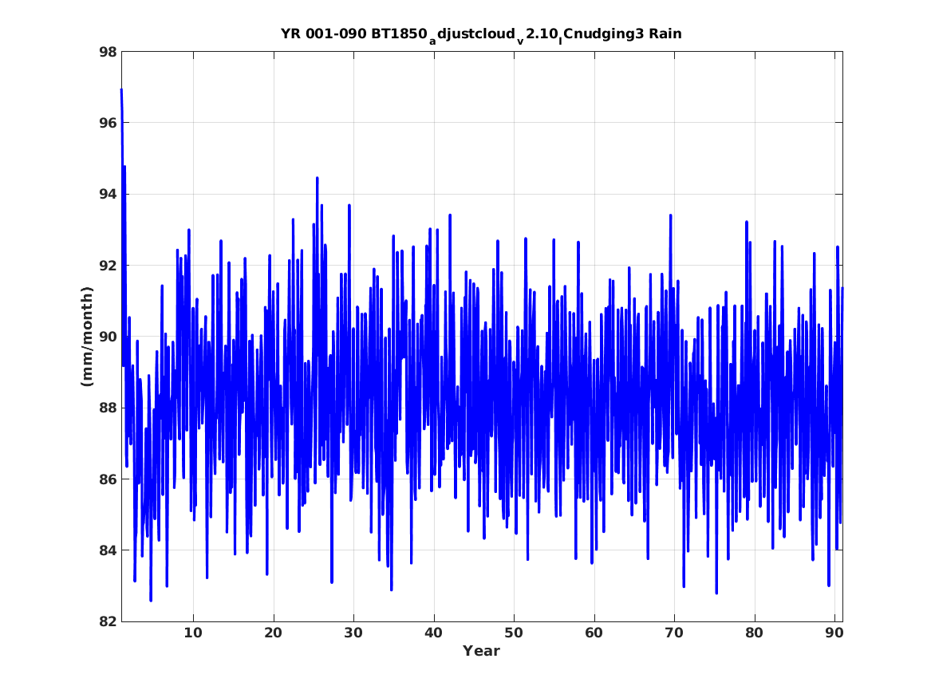Click the x-axis tick label '40'
931x698 pixels.
point(433,633)
